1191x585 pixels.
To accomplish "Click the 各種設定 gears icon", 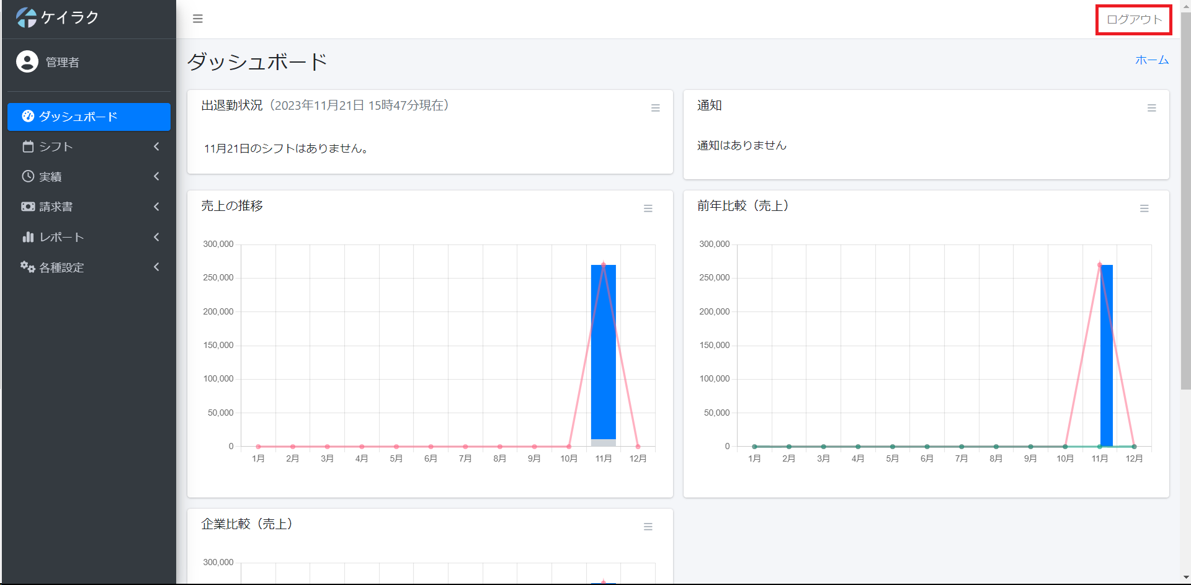I will (28, 267).
